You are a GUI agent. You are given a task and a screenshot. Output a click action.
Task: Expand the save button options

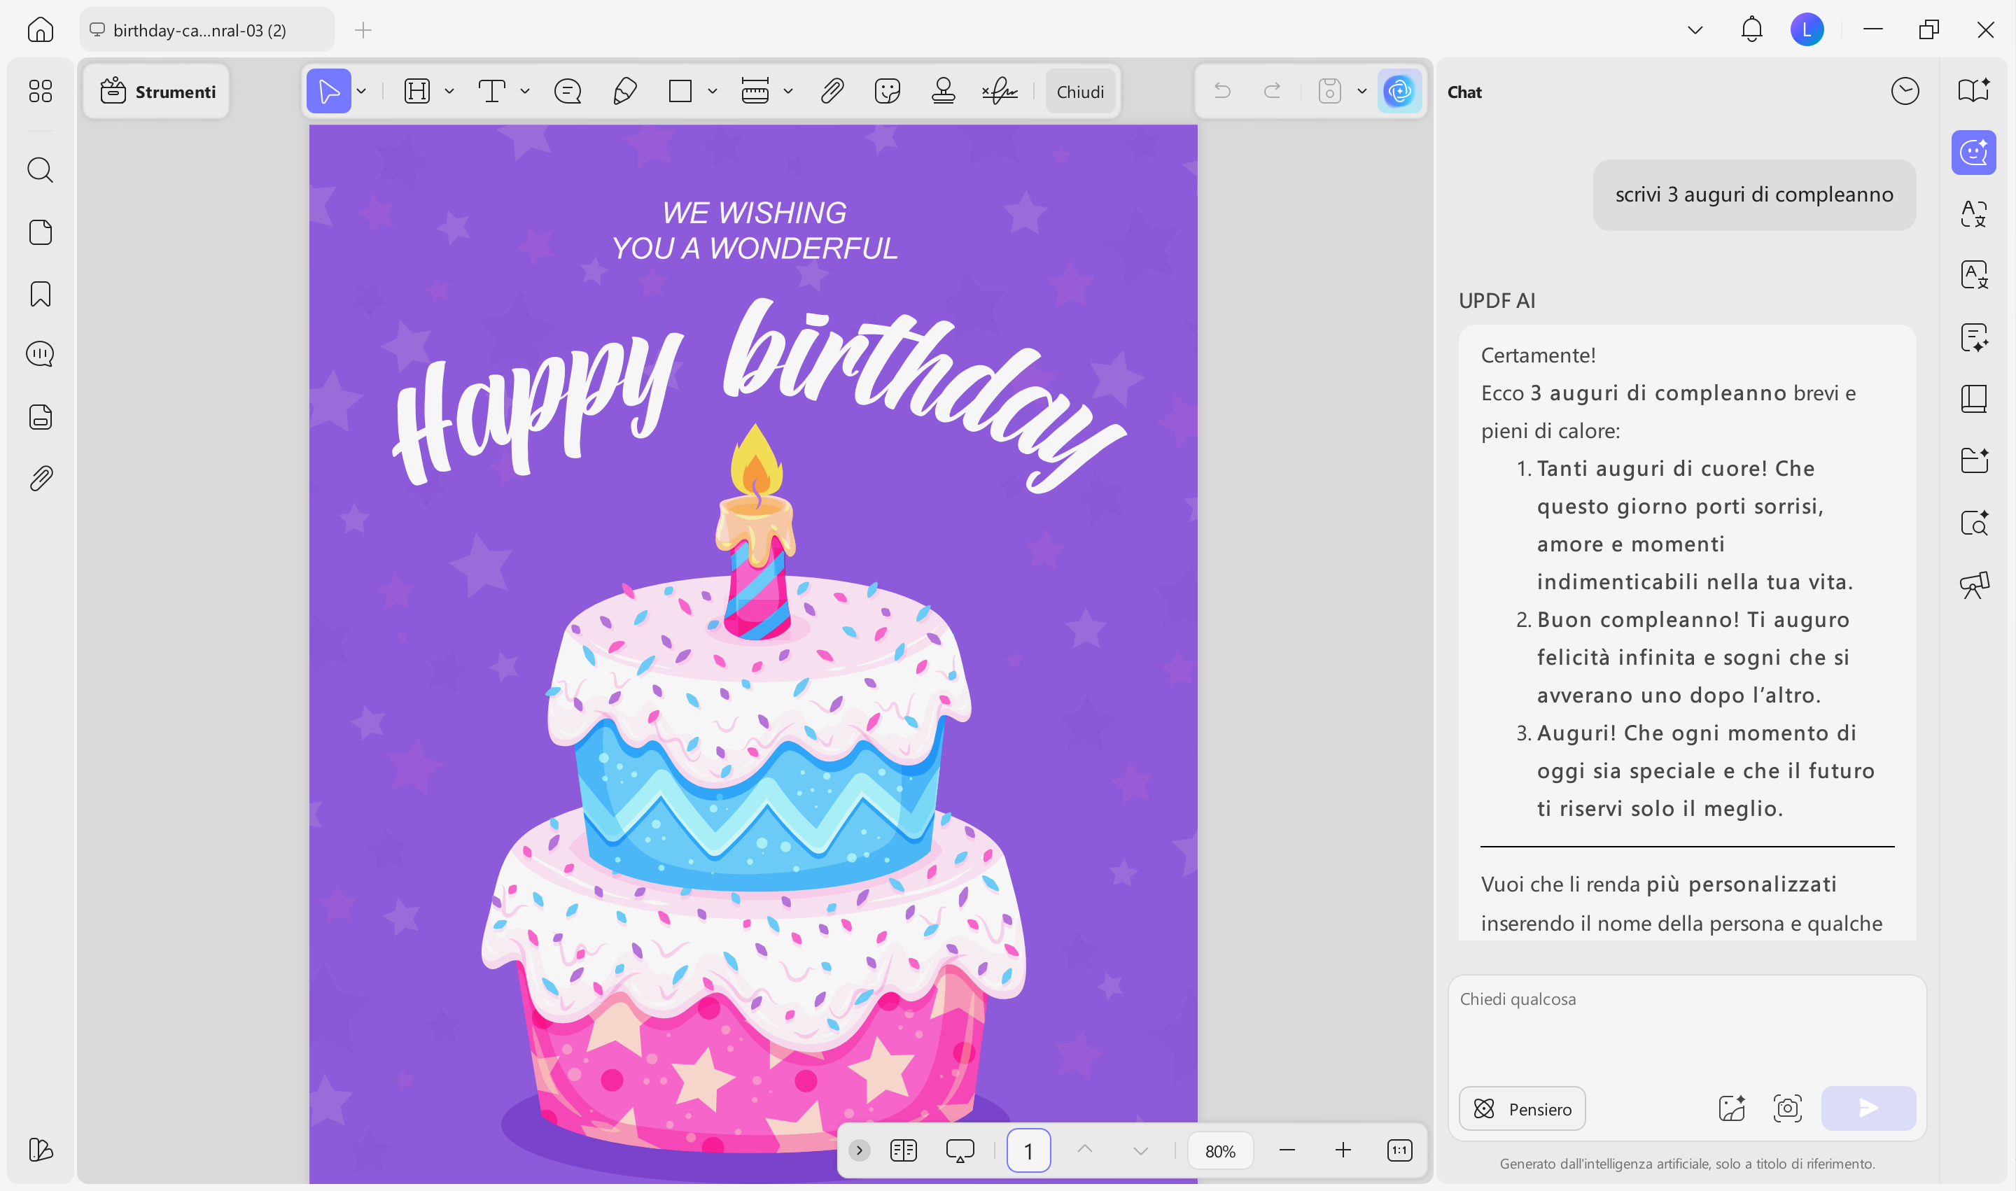click(1361, 91)
